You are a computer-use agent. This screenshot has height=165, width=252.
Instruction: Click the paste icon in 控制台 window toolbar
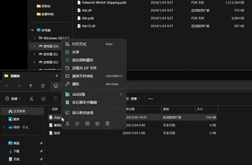click(x=55, y=99)
